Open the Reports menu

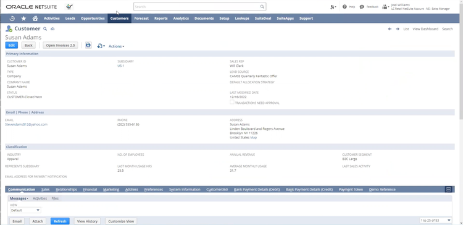pyautogui.click(x=161, y=19)
